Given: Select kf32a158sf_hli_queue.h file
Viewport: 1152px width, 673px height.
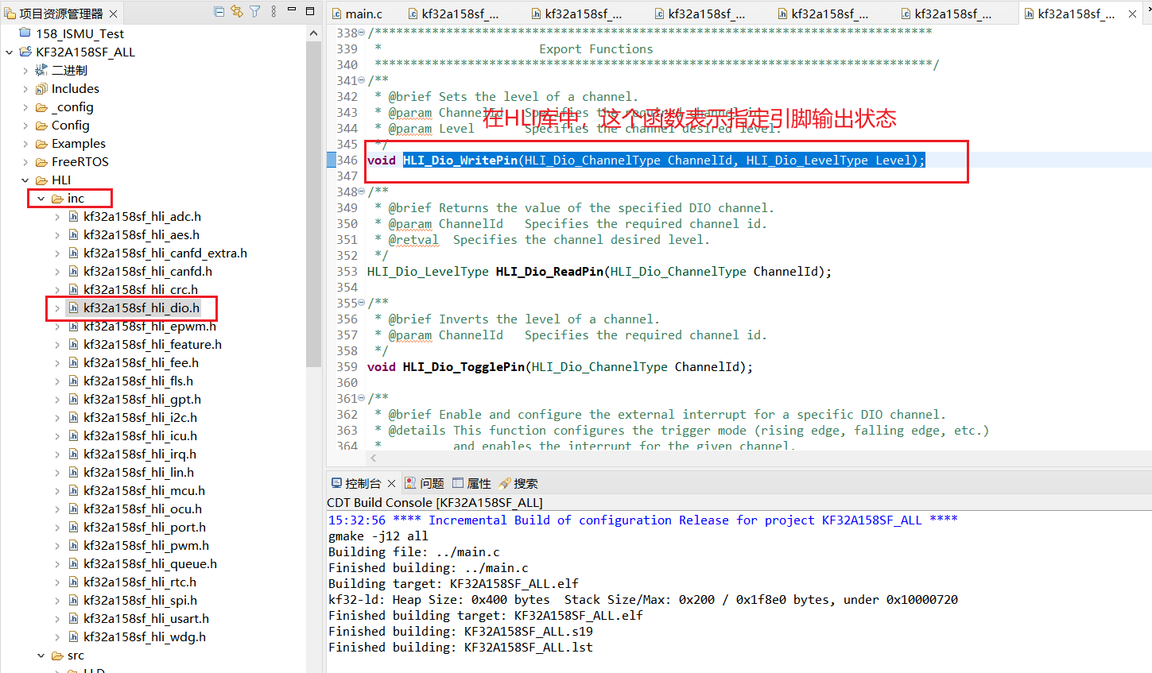Looking at the screenshot, I should (150, 563).
